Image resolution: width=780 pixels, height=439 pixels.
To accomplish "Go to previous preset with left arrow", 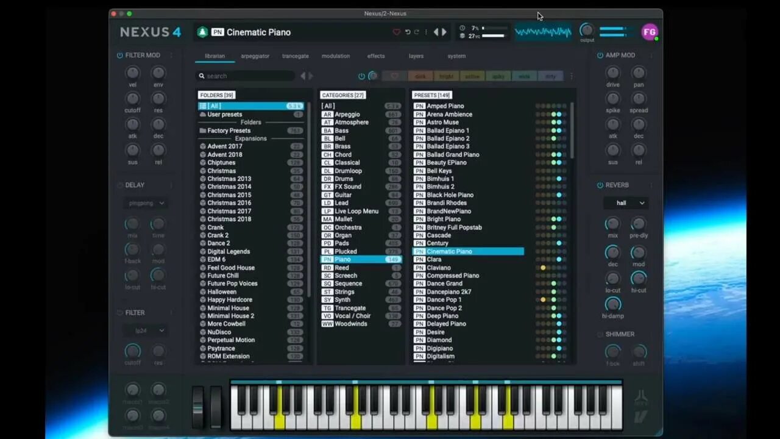I will tap(436, 32).
